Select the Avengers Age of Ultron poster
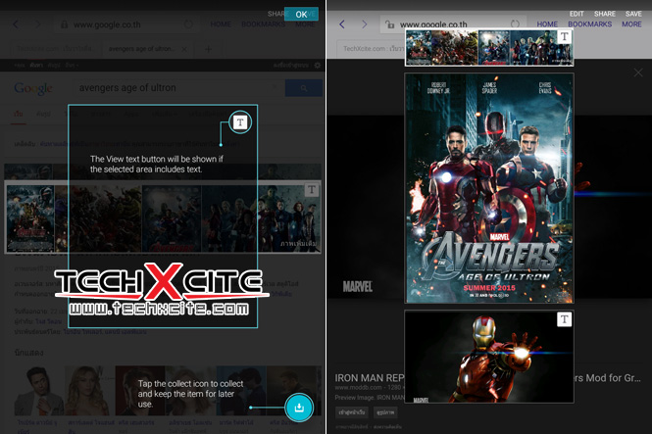Image resolution: width=652 pixels, height=434 pixels. 489,188
